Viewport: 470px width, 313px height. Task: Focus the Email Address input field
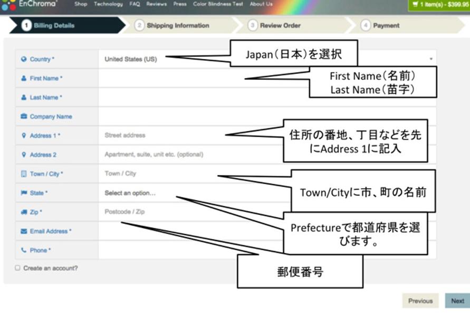tap(267, 231)
